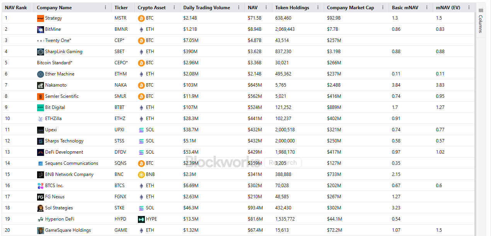491x236 pixels.
Task: Sort by Company Market Cap header
Action: pos(350,7)
